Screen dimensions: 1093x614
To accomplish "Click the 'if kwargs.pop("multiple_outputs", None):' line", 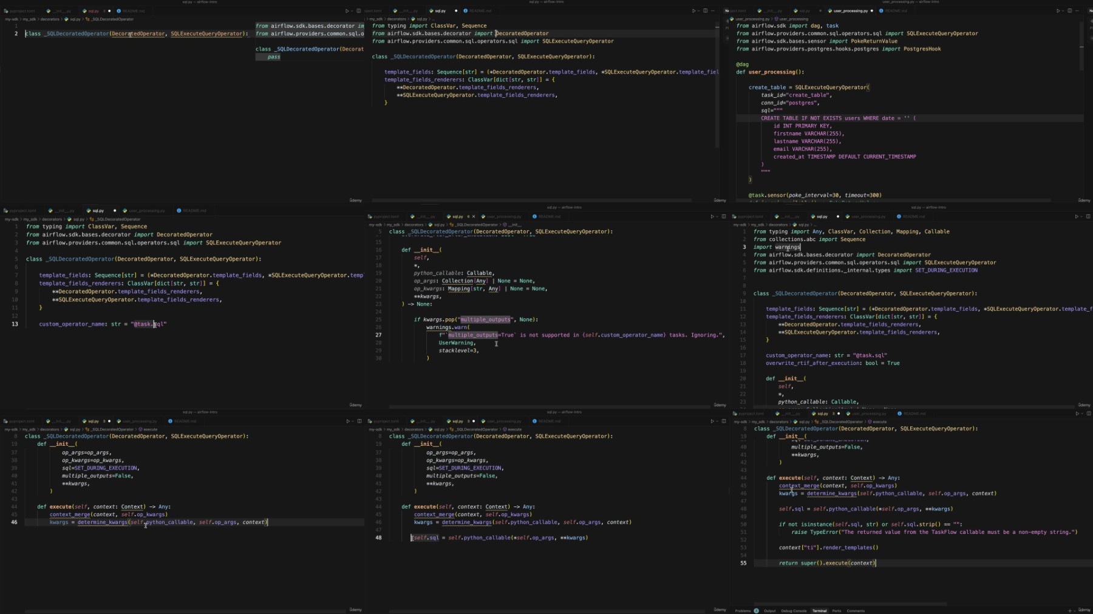I will 476,319.
